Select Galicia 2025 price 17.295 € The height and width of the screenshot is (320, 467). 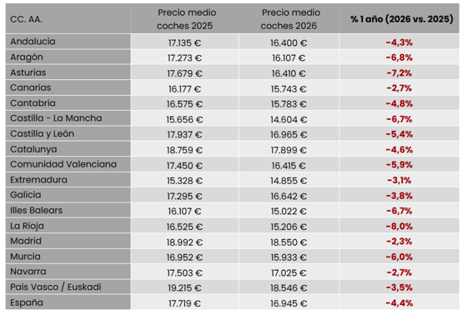point(184,197)
